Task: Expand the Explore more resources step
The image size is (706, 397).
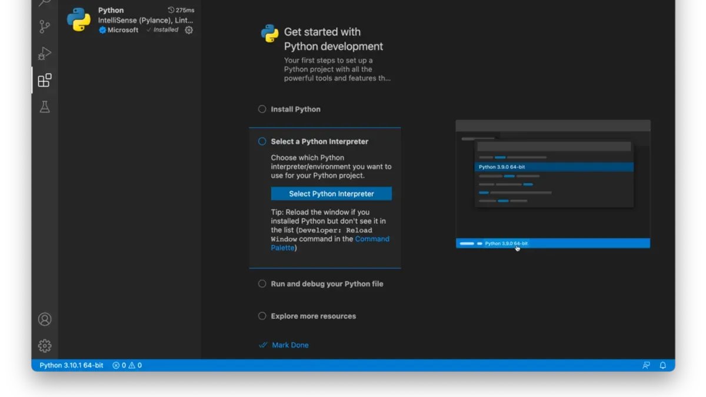Action: [314, 316]
